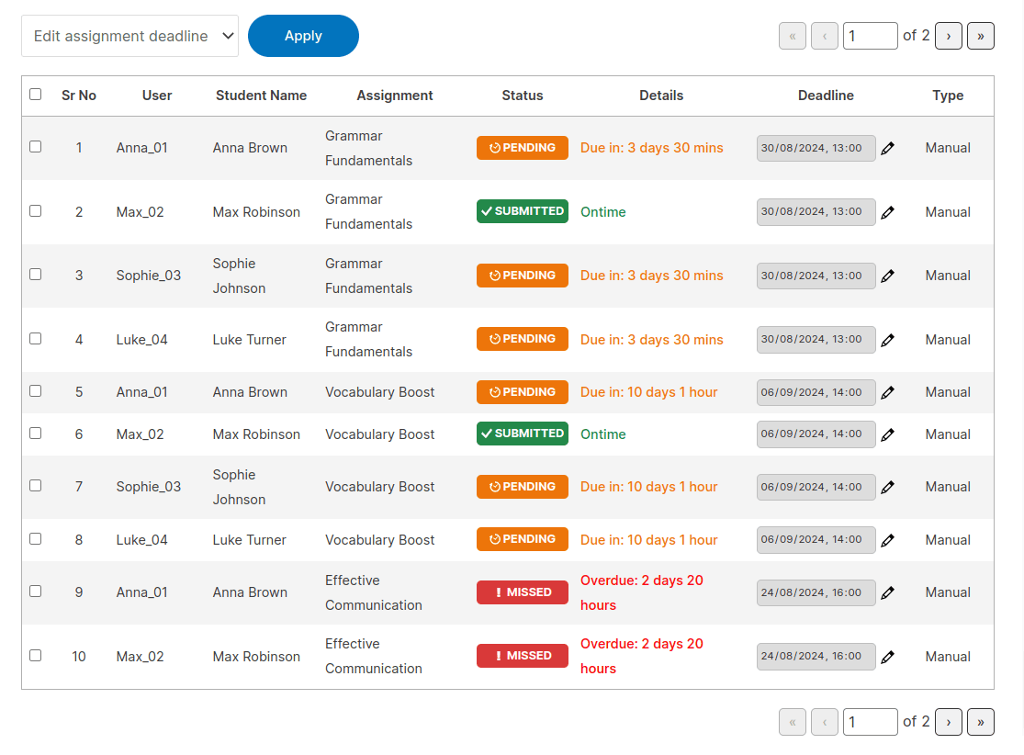Click the Status column header

point(523,96)
